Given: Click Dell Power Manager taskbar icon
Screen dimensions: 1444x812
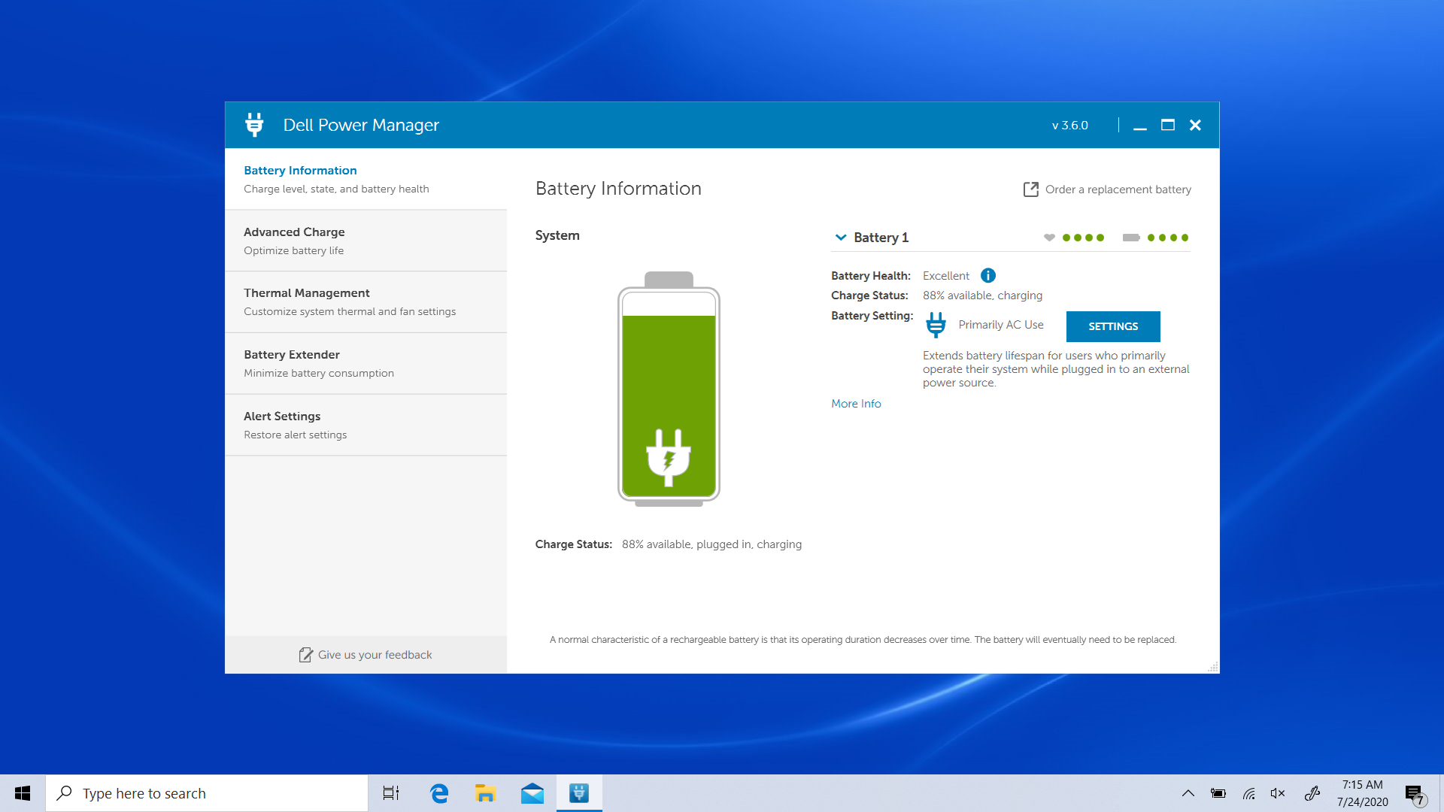Looking at the screenshot, I should coord(579,793).
